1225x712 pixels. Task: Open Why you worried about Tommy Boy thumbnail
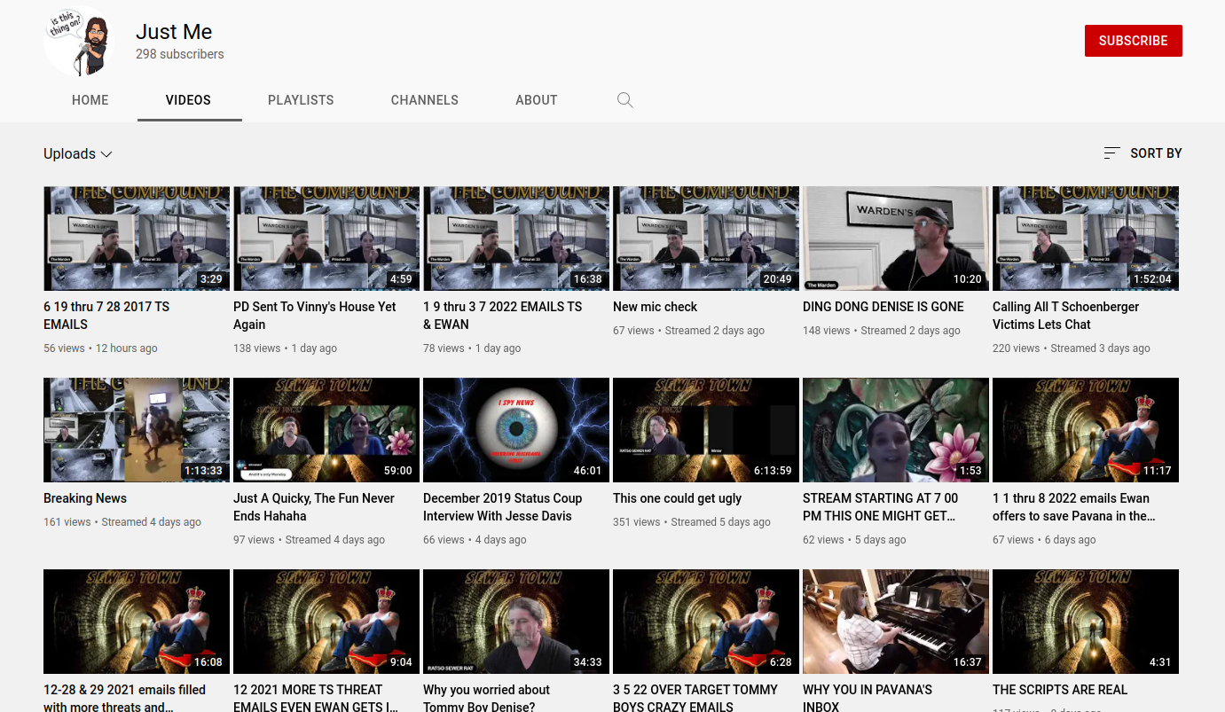[x=516, y=622]
